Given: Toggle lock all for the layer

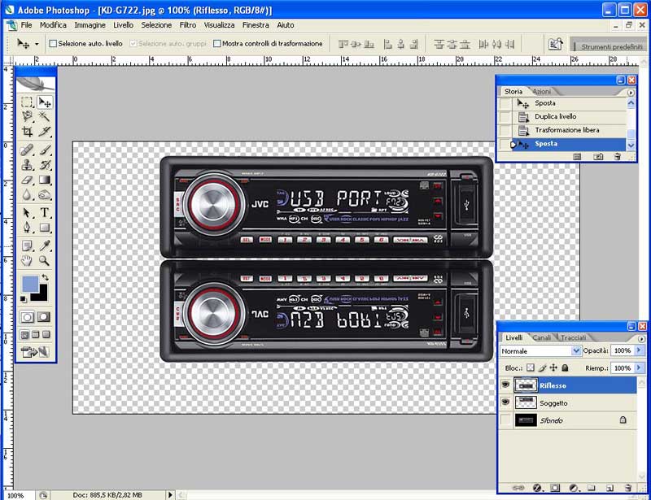Looking at the screenshot, I should tap(565, 367).
